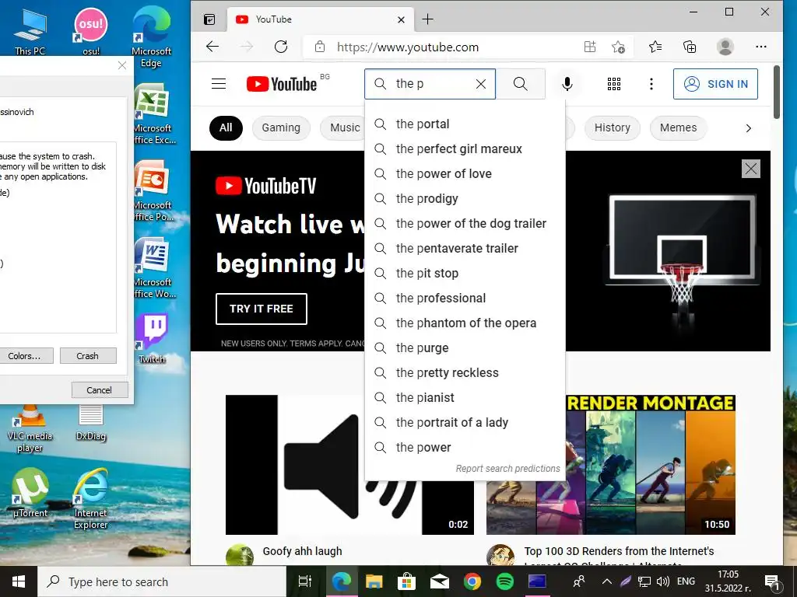Add this page to favorites star
The width and height of the screenshot is (797, 597).
tap(618, 47)
